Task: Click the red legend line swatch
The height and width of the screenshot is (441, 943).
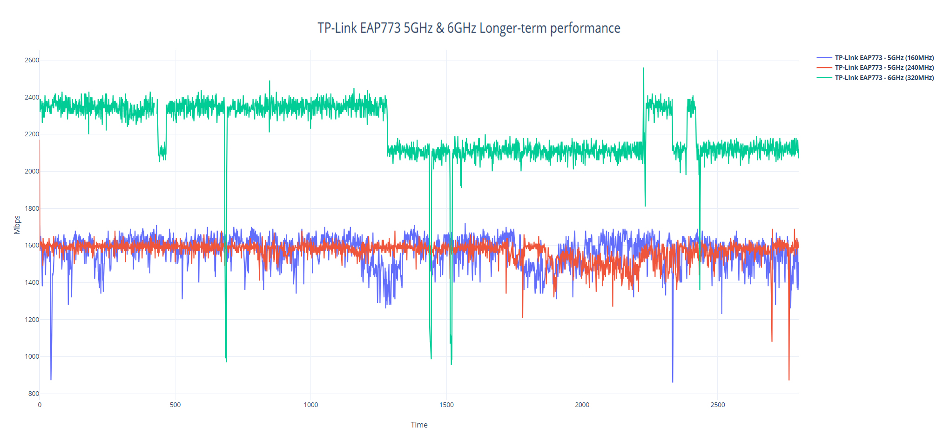Action: (824, 67)
